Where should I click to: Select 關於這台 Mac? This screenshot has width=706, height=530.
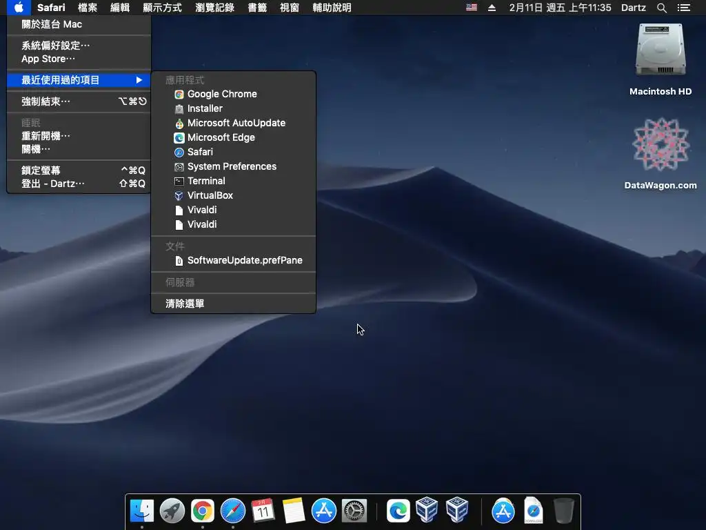[x=79, y=24]
